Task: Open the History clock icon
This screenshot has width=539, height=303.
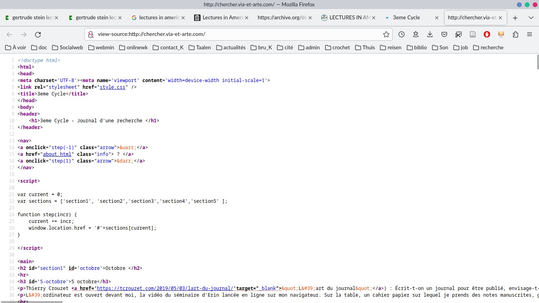Action: click(401, 34)
